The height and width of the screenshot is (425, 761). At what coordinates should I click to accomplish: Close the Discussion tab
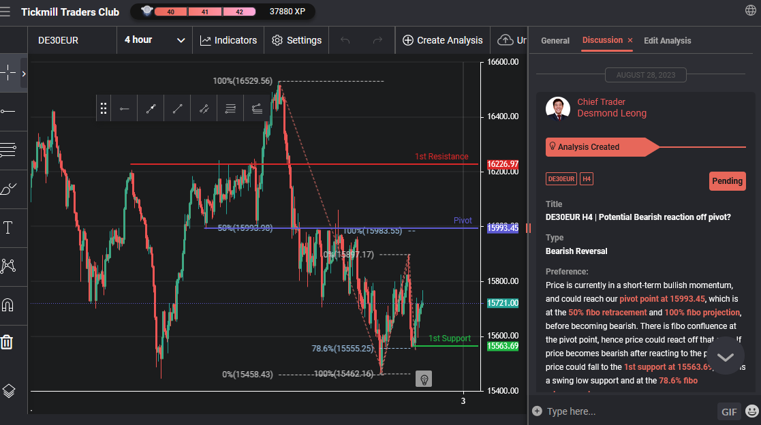pyautogui.click(x=630, y=40)
